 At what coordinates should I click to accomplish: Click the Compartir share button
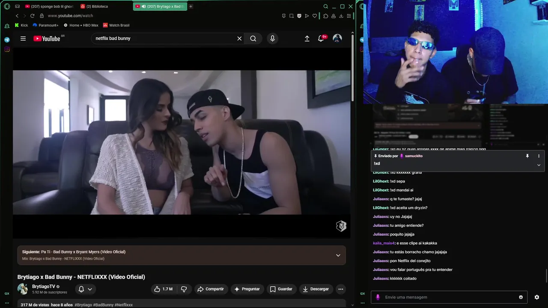210,289
